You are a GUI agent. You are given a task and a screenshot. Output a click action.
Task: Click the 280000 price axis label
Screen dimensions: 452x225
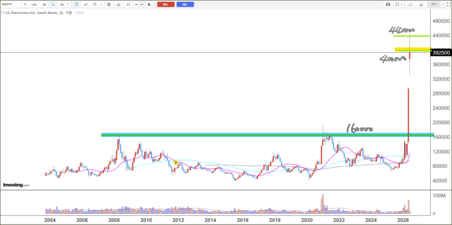[x=442, y=93]
